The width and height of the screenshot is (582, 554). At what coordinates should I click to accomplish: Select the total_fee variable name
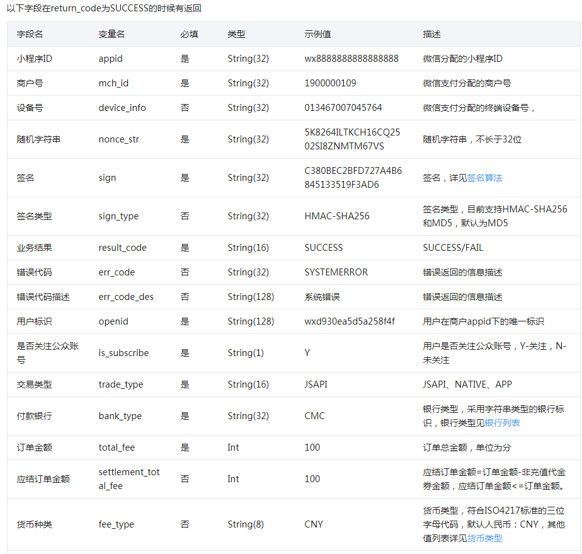(117, 447)
